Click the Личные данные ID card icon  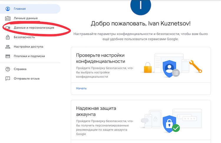[x=8, y=18]
